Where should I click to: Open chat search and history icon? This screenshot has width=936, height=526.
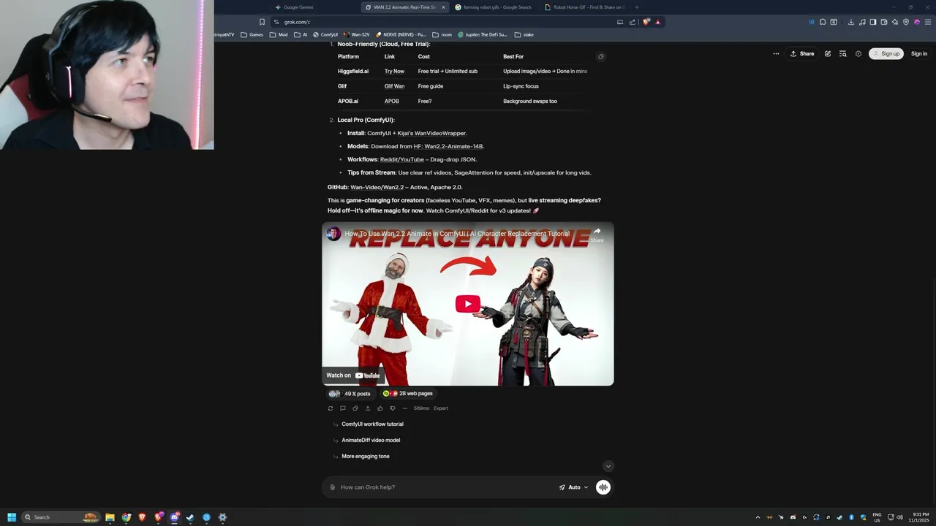[843, 53]
